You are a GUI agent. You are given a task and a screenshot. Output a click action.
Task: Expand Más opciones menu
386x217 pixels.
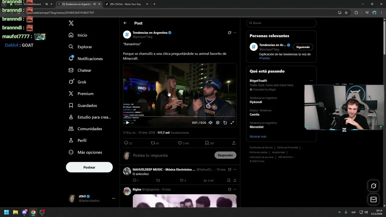(x=85, y=152)
